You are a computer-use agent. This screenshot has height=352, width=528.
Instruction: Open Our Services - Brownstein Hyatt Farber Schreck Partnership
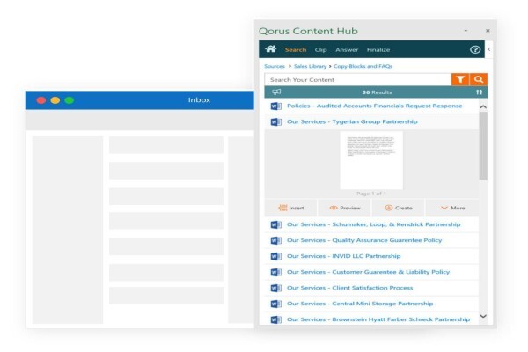(x=378, y=319)
